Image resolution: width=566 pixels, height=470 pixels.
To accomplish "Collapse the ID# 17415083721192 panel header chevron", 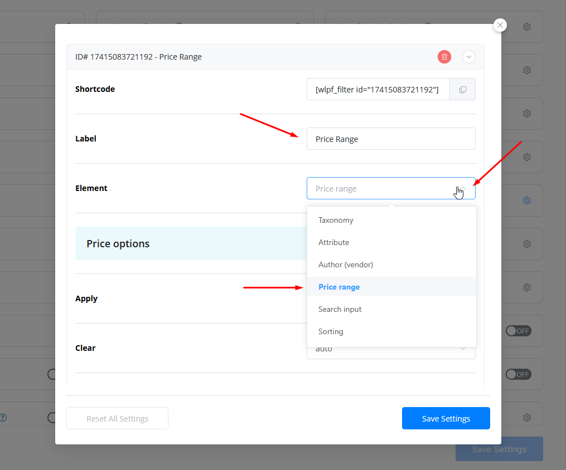I will click(468, 57).
